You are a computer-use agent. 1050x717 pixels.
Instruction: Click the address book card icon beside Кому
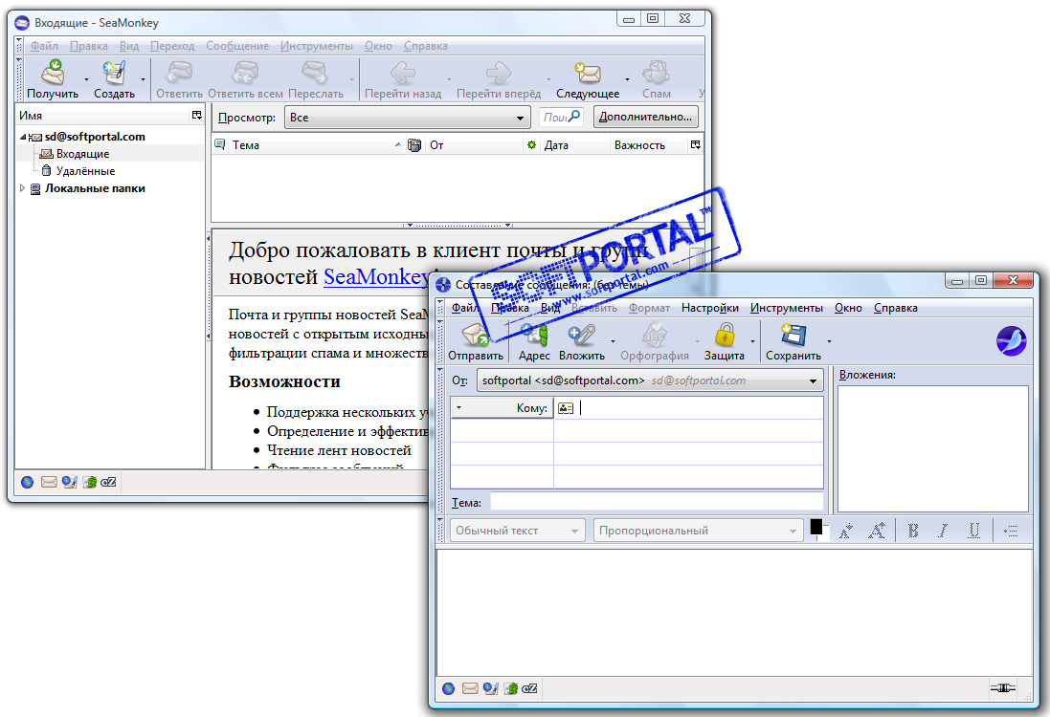click(x=566, y=408)
